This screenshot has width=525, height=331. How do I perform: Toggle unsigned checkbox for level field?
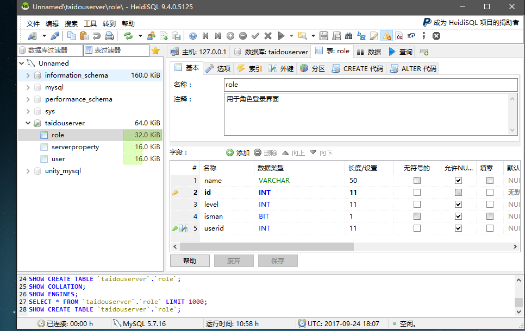point(417,204)
